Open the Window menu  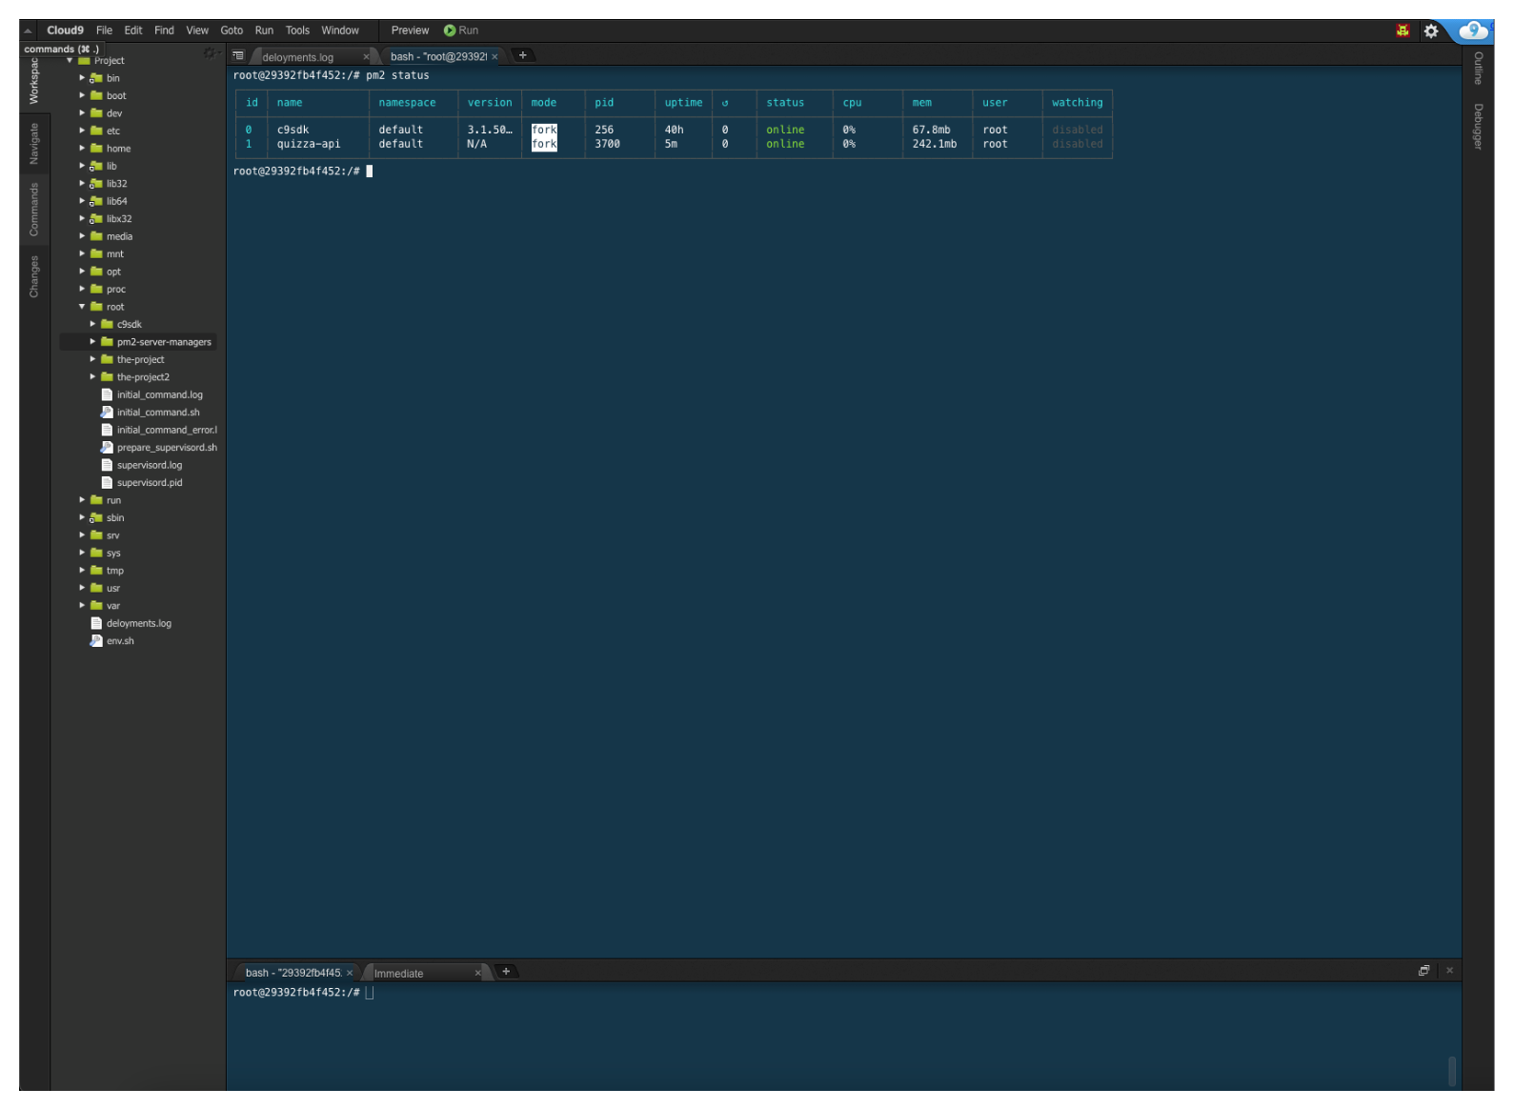[x=340, y=30]
